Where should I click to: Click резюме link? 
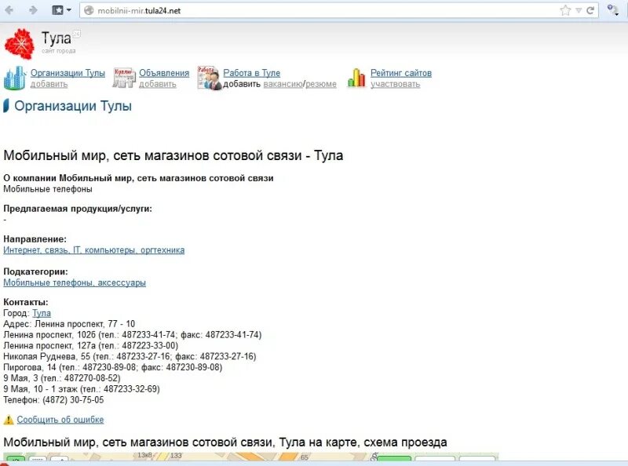tap(321, 84)
